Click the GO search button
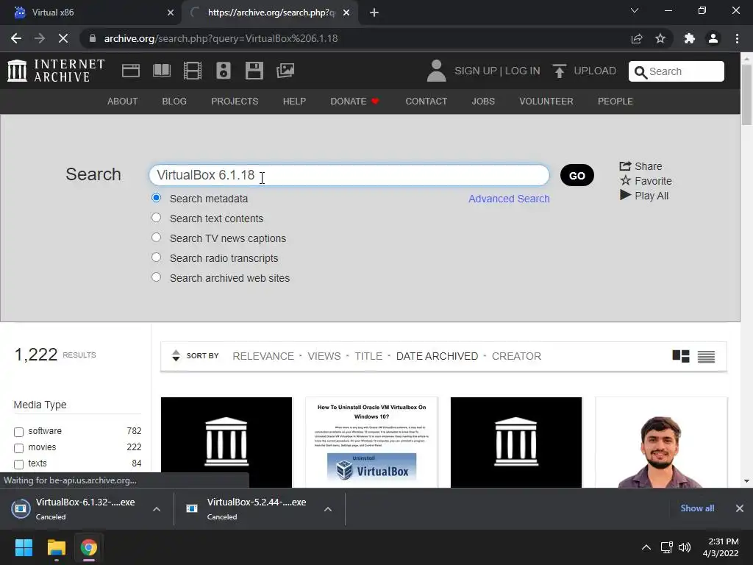 click(x=577, y=175)
